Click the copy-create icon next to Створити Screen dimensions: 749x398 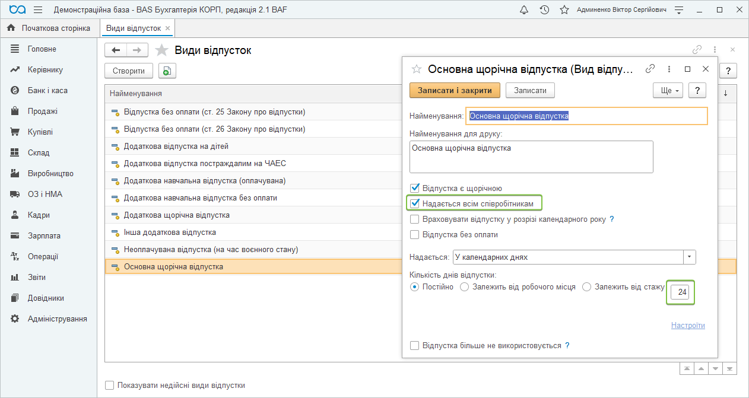[167, 71]
